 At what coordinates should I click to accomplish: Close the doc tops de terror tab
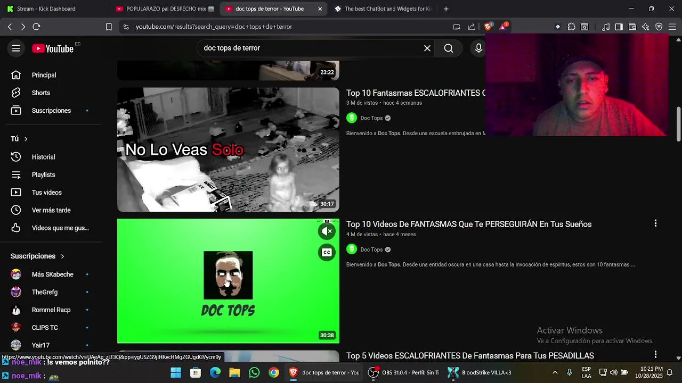point(320,9)
